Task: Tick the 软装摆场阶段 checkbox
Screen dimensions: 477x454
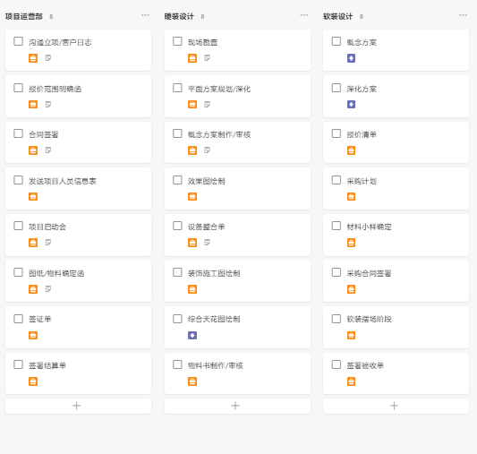Action: click(x=336, y=319)
